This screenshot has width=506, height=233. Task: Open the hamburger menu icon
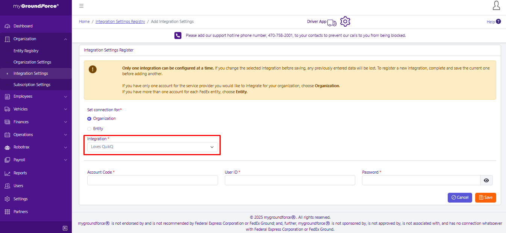coord(82,6)
